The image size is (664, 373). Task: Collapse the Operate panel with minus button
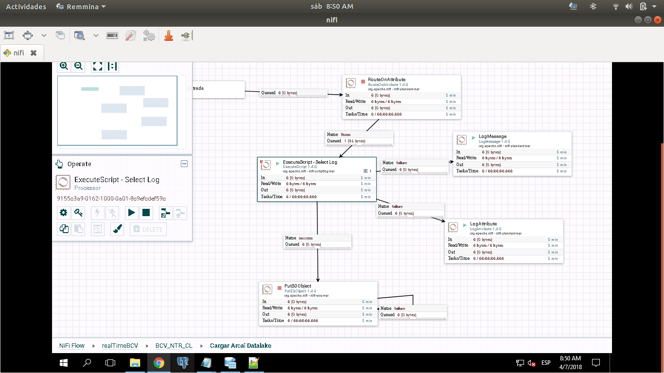184,164
